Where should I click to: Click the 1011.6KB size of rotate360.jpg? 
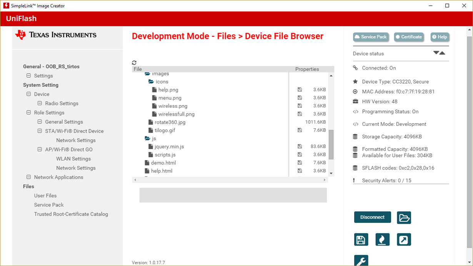315,122
